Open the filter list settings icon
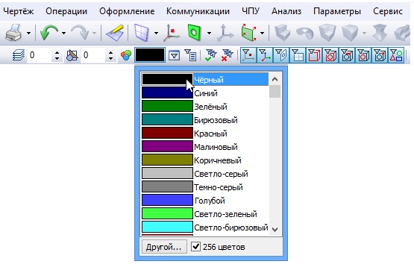414x273 pixels. click(x=190, y=55)
